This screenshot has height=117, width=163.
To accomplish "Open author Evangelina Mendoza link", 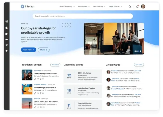I will [x=40, y=85].
